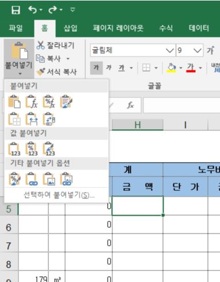
Task: Click the cell borders icon
Action: pos(146,68)
